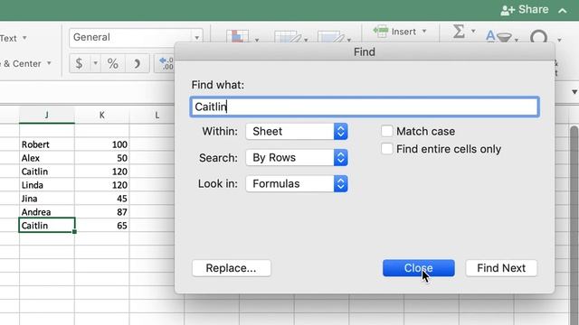Click the Replace... button
This screenshot has width=579, height=325.
point(232,268)
